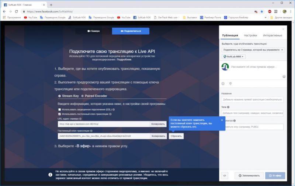Click the info icon next to Теги

[228, 107]
